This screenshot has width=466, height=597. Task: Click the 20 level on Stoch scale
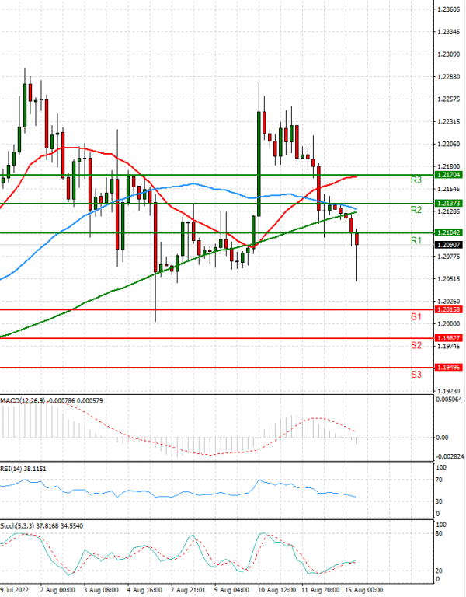[439, 571]
